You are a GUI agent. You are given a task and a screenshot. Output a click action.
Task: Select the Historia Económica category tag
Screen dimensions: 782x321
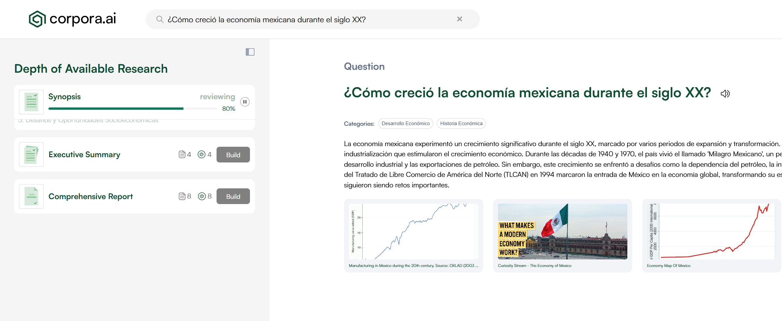[461, 123]
